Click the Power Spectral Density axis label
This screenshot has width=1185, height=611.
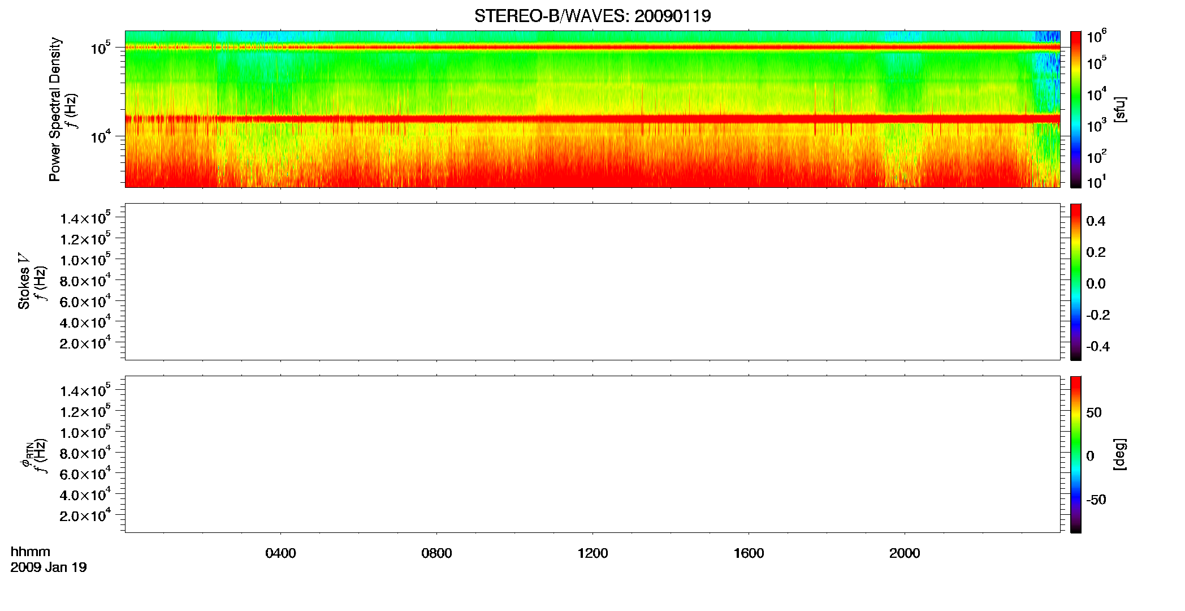coord(55,109)
